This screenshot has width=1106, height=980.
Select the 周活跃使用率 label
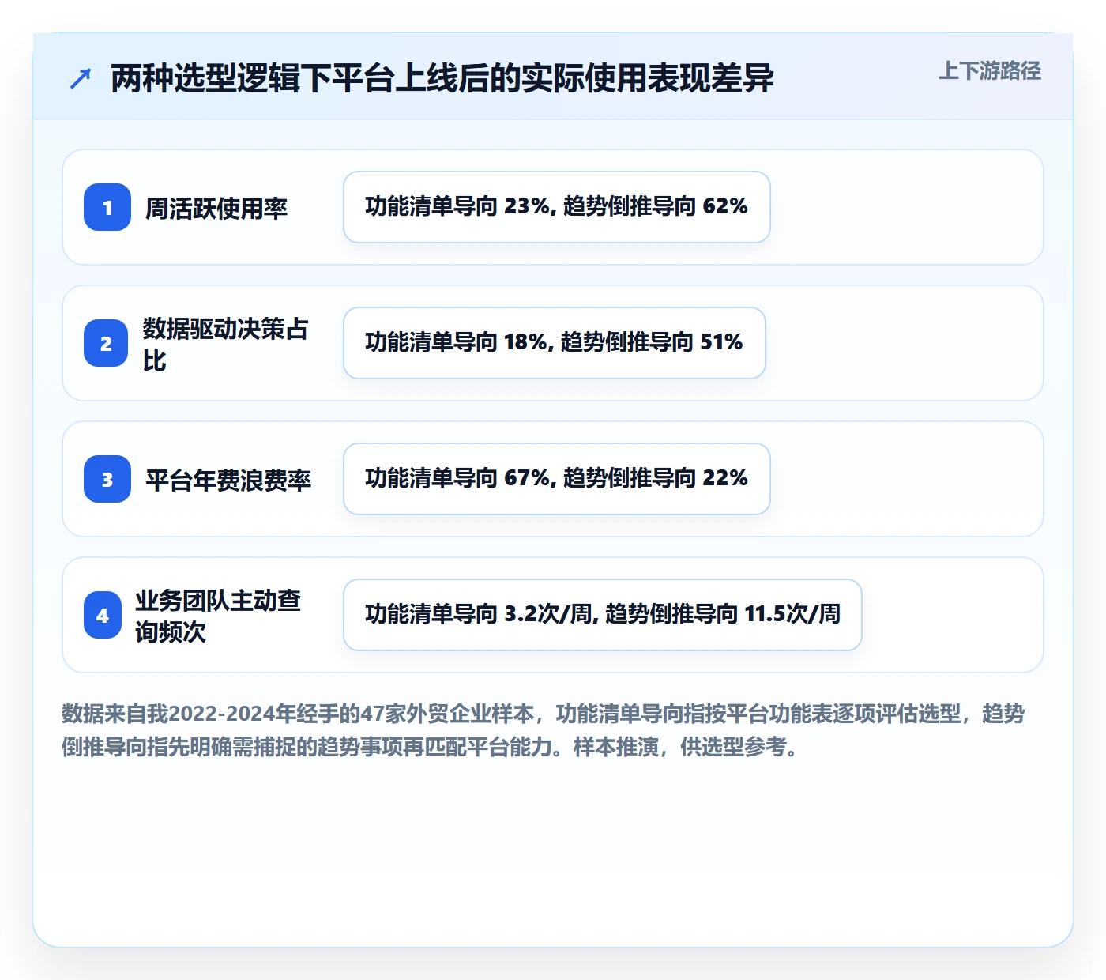point(216,208)
